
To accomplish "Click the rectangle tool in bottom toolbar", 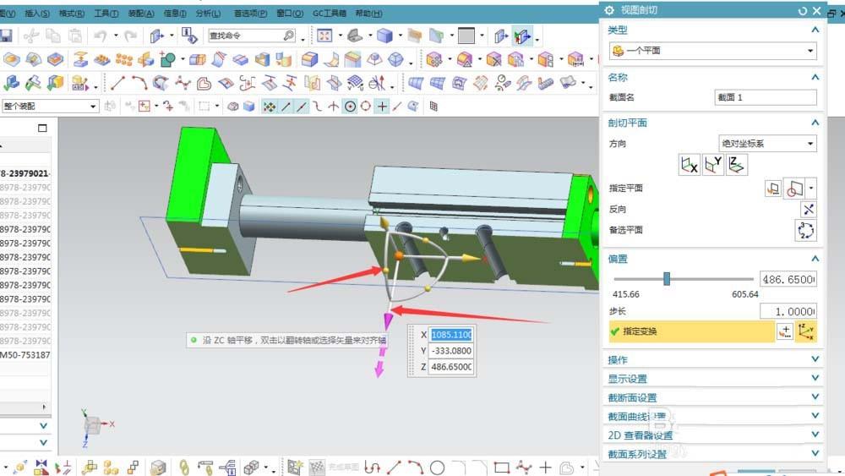I will [502, 468].
